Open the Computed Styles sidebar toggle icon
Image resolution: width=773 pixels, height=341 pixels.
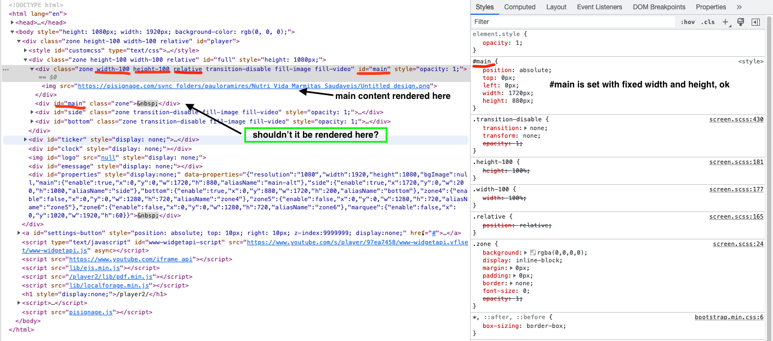pos(756,22)
